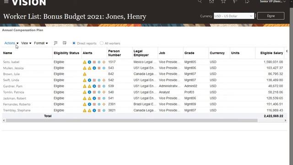The image size is (293, 165).
Task: Click the red square icon for Gardner, Pam
Action: click(99, 86)
